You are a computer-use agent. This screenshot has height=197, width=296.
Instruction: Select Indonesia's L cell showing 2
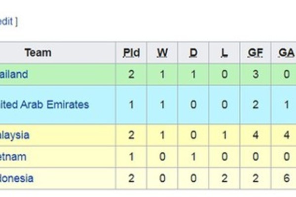[x=223, y=178]
